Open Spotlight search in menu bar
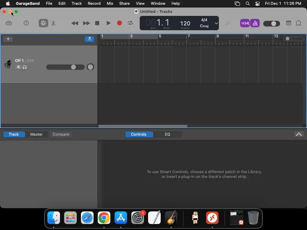Image resolution: width=307 pixels, height=230 pixels. tap(247, 3)
